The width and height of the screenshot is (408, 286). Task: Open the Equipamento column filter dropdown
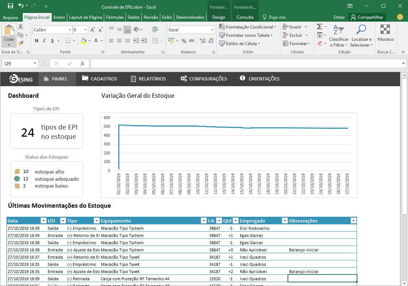click(203, 221)
